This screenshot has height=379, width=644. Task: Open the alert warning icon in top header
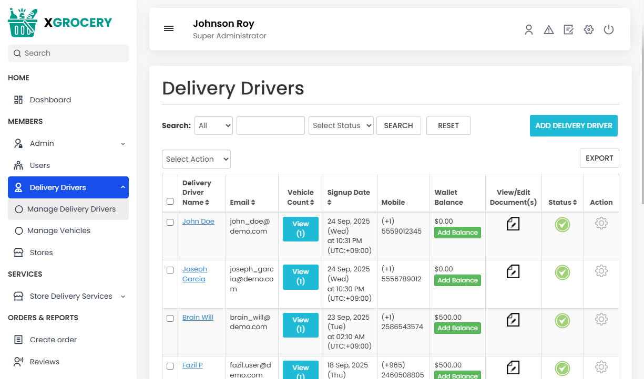[549, 30]
